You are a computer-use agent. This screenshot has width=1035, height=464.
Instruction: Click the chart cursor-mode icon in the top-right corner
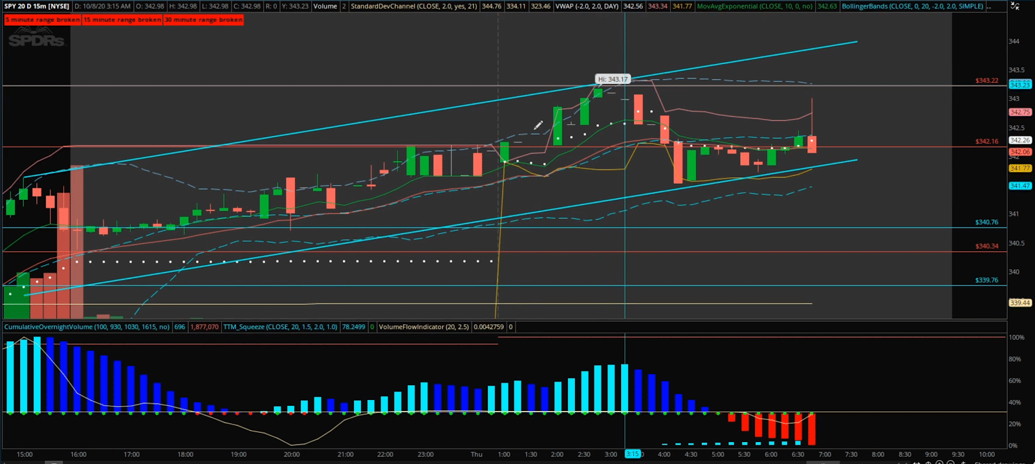[1014, 6]
